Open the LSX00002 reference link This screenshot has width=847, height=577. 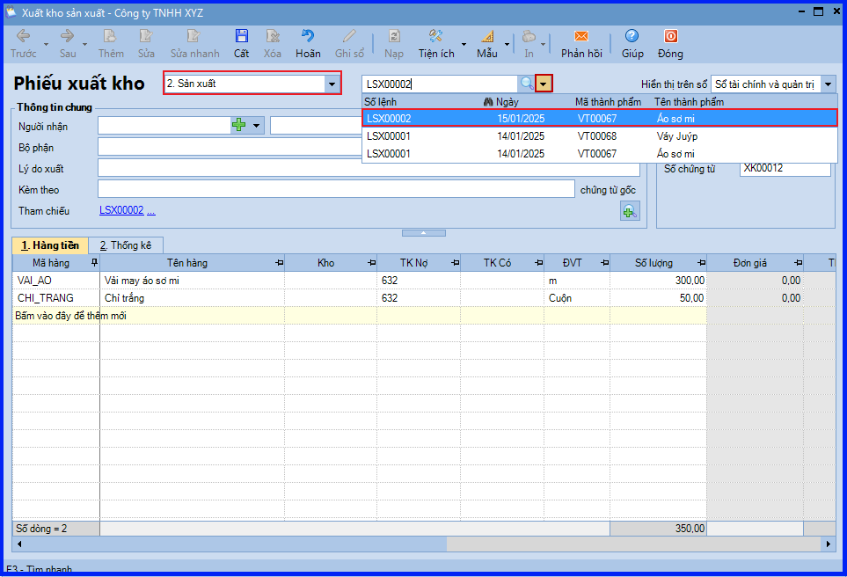pos(121,210)
